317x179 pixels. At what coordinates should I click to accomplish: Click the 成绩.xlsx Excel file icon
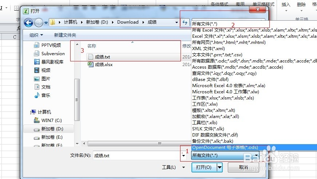click(90, 65)
